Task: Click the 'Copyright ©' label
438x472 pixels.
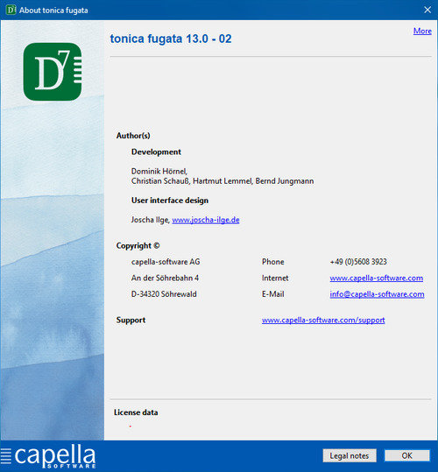Action: [138, 246]
